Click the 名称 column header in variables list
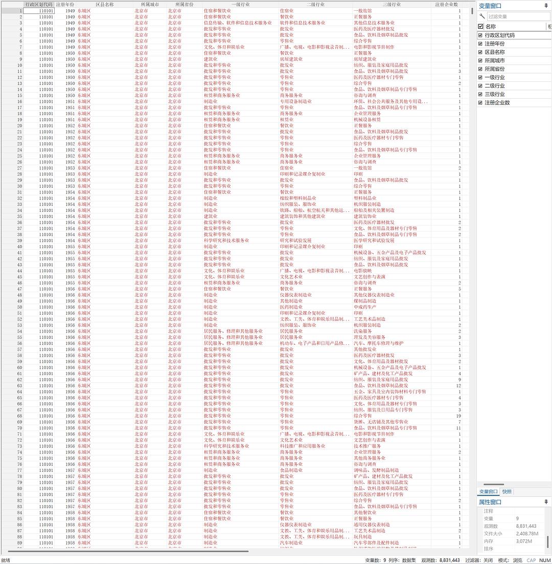 (x=515, y=26)
